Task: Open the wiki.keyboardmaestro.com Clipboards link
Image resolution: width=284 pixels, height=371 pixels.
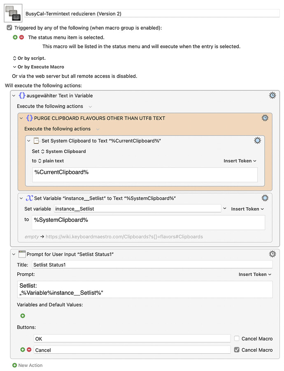Action: 124,237
